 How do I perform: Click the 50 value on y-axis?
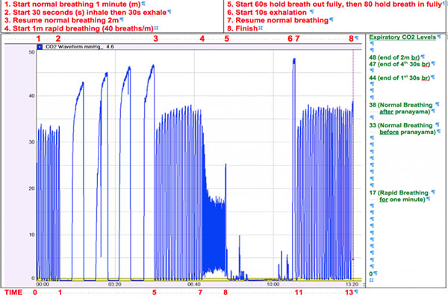pyautogui.click(x=29, y=52)
